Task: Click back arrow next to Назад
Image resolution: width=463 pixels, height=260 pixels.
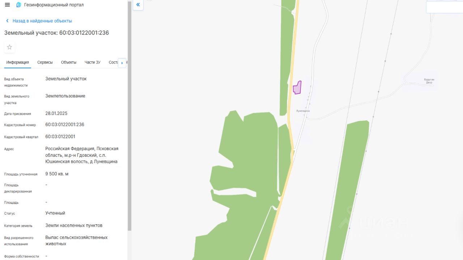Action: [7, 21]
